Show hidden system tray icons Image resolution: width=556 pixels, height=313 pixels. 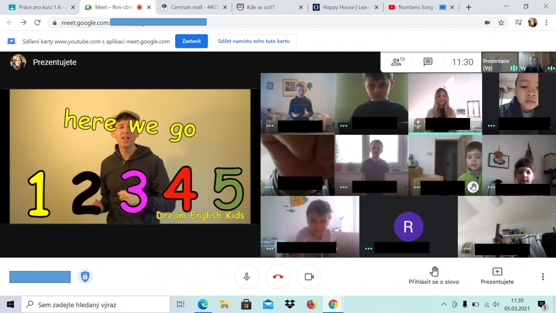(x=444, y=304)
